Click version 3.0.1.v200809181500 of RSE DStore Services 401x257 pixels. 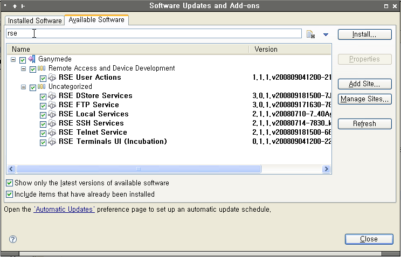point(292,96)
